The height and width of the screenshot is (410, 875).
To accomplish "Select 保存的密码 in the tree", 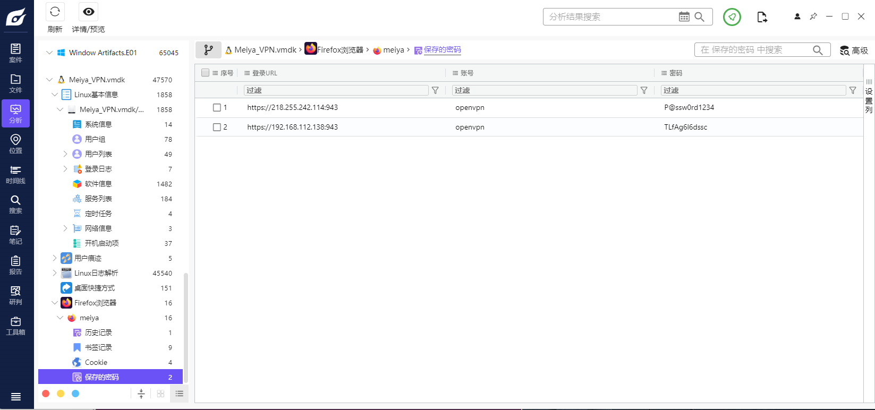I will point(111,377).
